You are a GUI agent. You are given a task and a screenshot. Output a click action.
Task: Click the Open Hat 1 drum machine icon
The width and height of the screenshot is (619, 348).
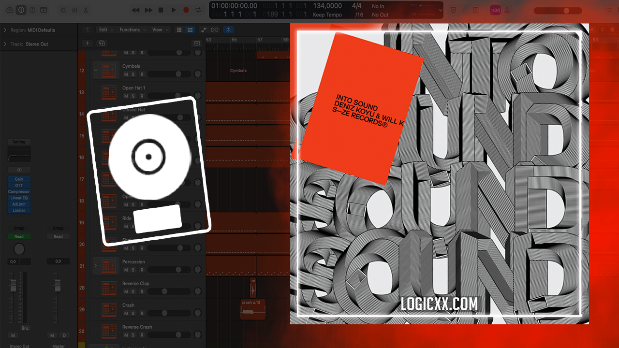(109, 92)
